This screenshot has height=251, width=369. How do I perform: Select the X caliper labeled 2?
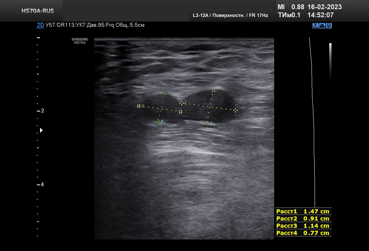[207, 123]
